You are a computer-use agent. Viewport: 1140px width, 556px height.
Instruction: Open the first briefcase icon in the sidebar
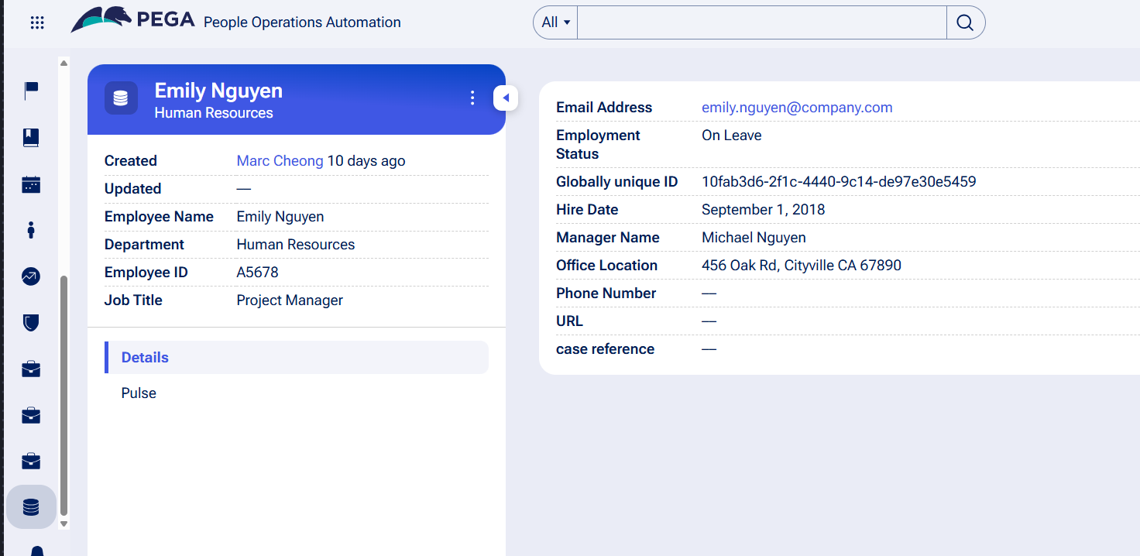click(30, 369)
